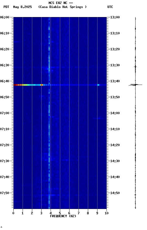
Task: Click the small seismogram tick near 14:51
Action: tap(135, 195)
